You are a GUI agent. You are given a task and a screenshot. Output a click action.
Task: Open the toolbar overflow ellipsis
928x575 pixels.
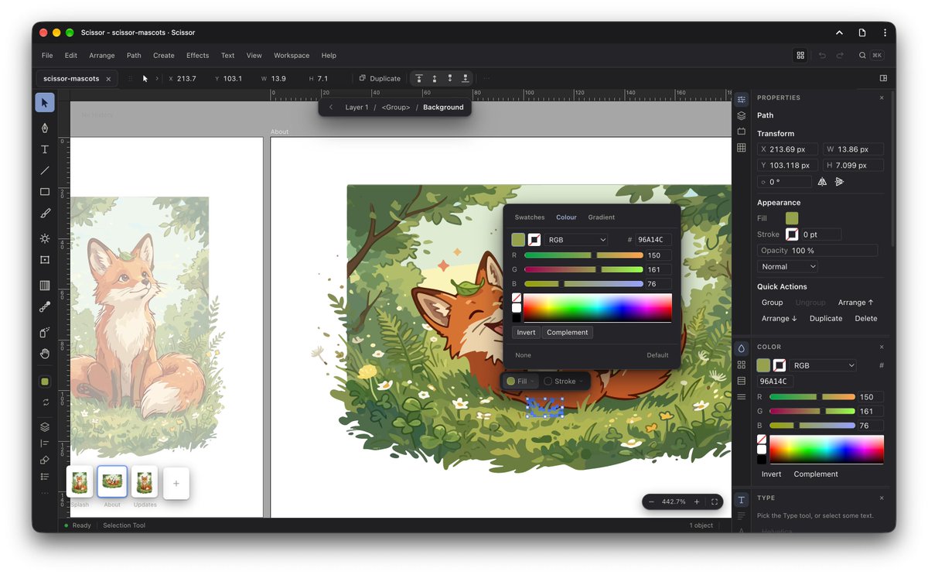[x=486, y=78]
